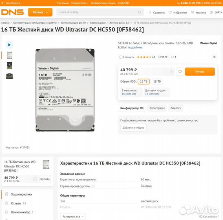Click the 60 мес. warranty value

146,180
